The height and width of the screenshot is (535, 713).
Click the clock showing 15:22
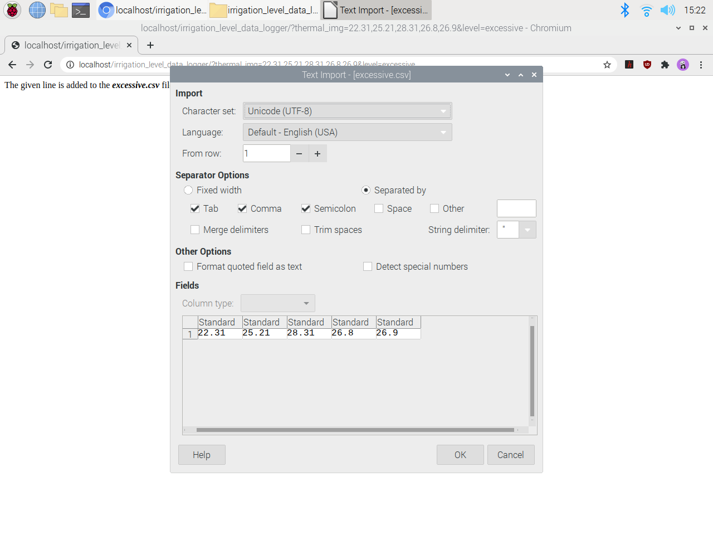click(695, 10)
